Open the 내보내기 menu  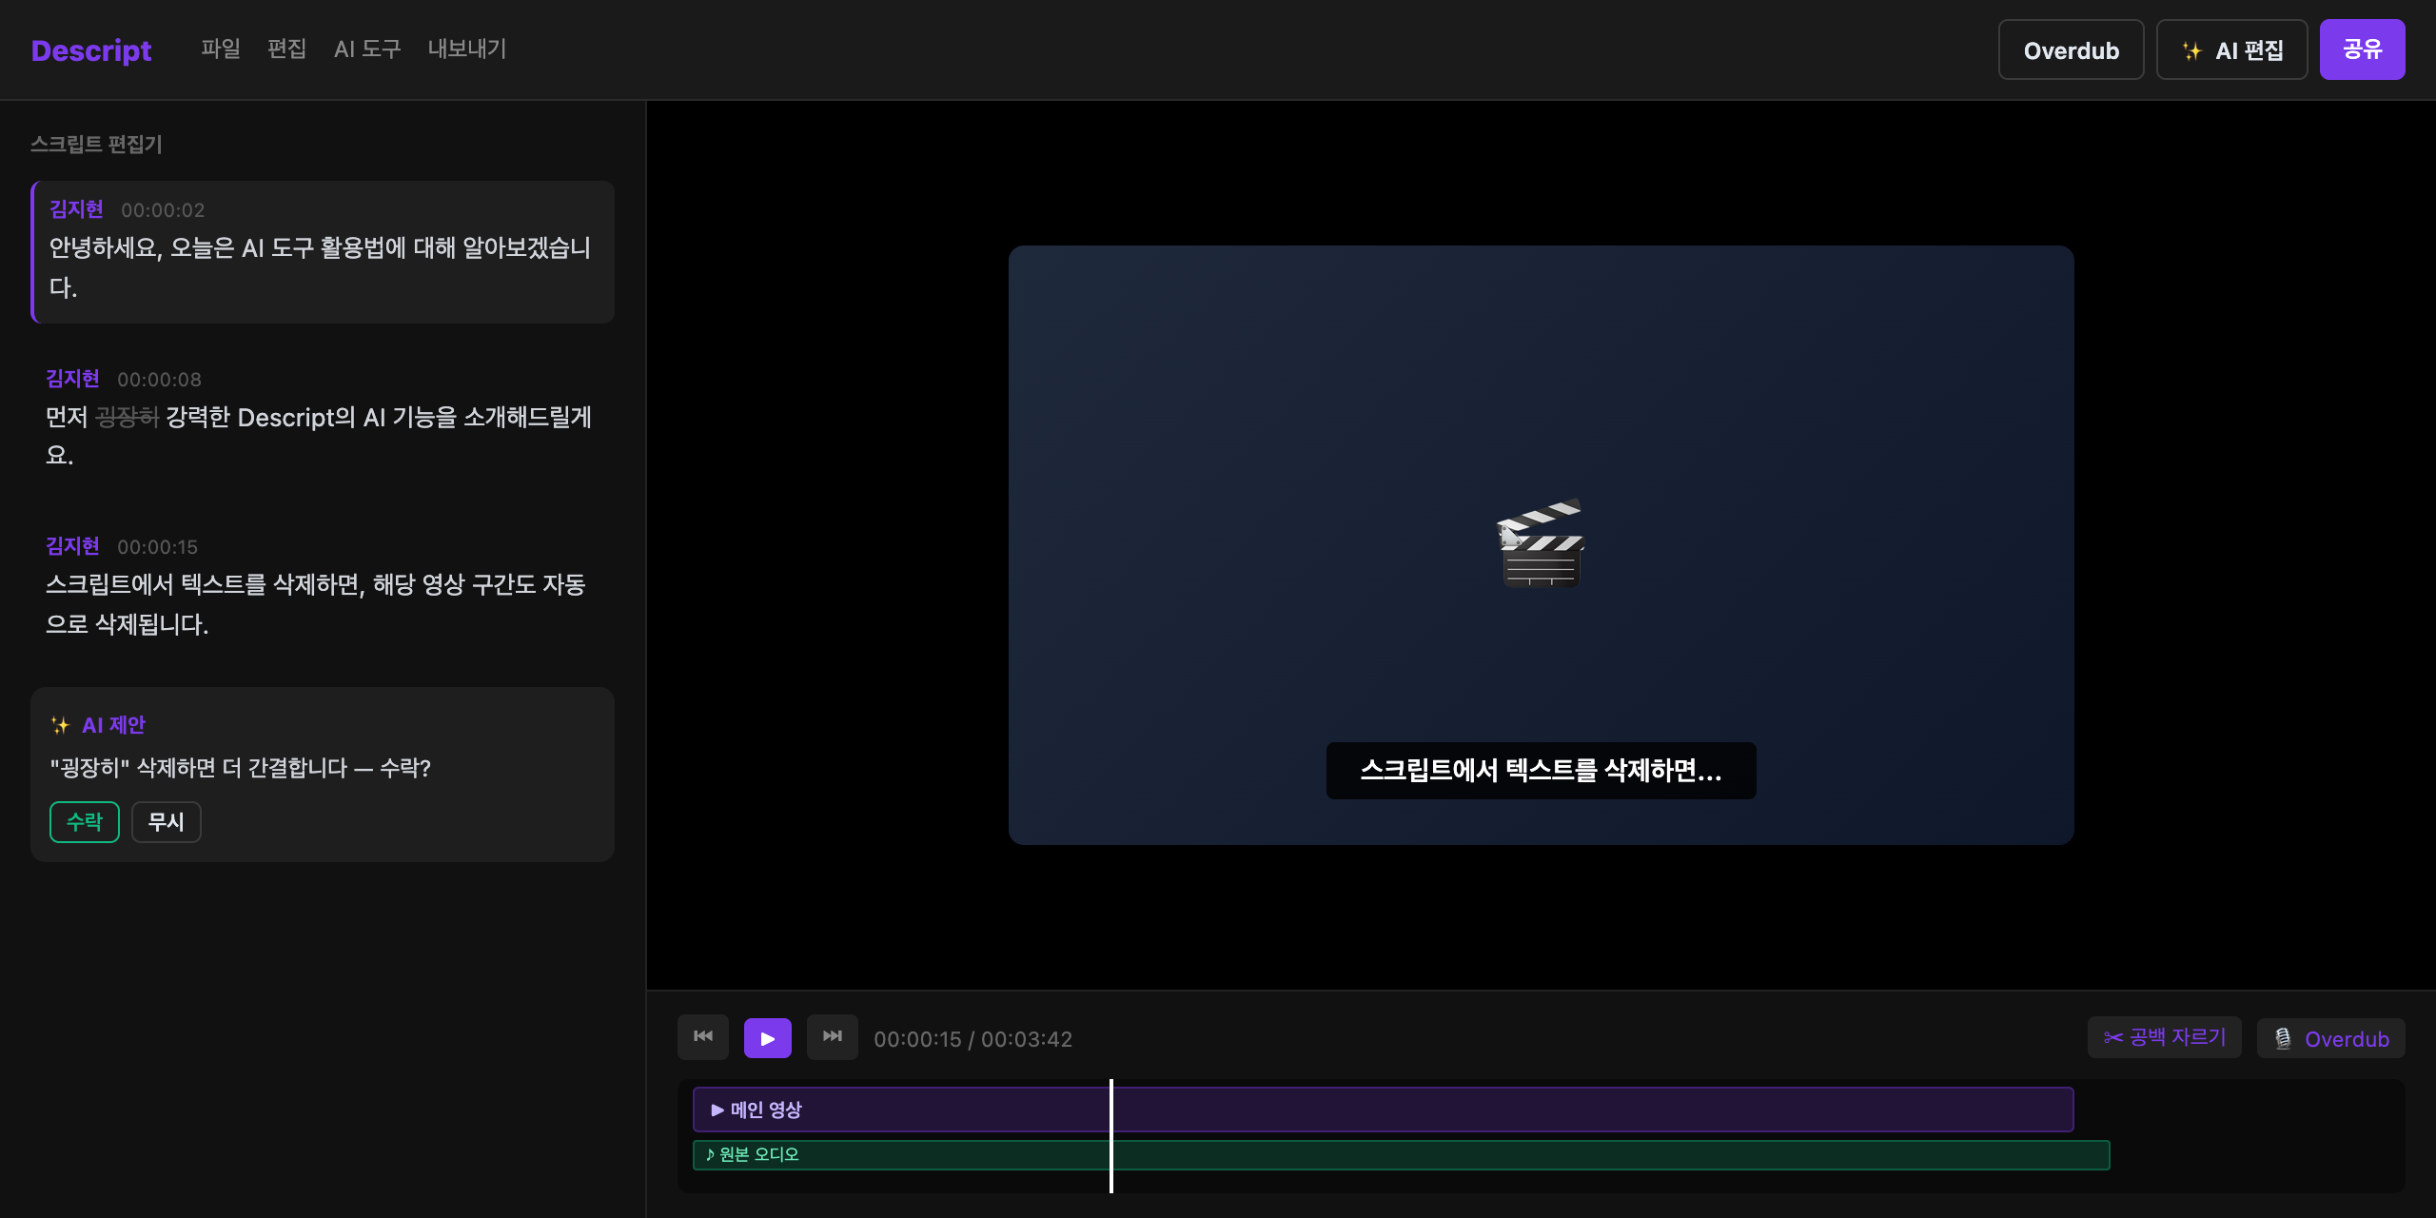click(x=467, y=49)
